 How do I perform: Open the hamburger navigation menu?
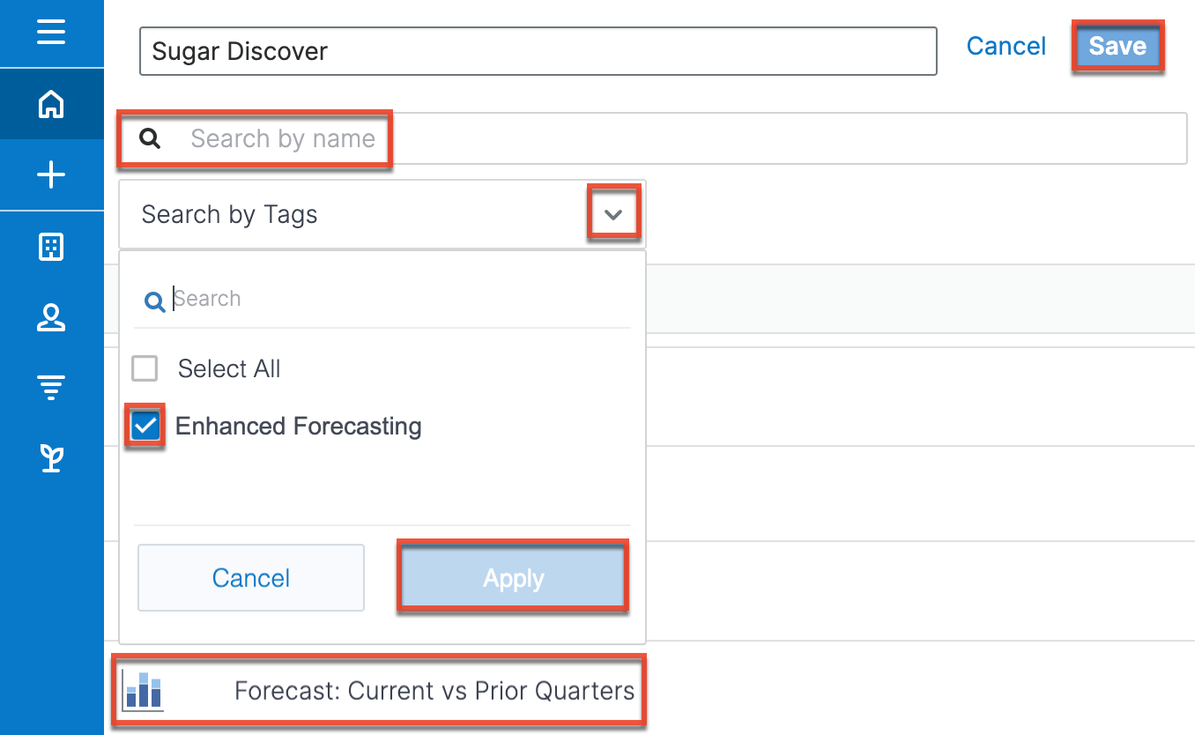click(51, 33)
